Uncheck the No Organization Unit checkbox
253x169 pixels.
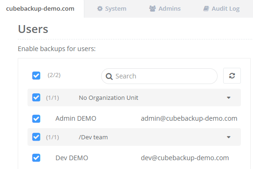pyautogui.click(x=36, y=97)
